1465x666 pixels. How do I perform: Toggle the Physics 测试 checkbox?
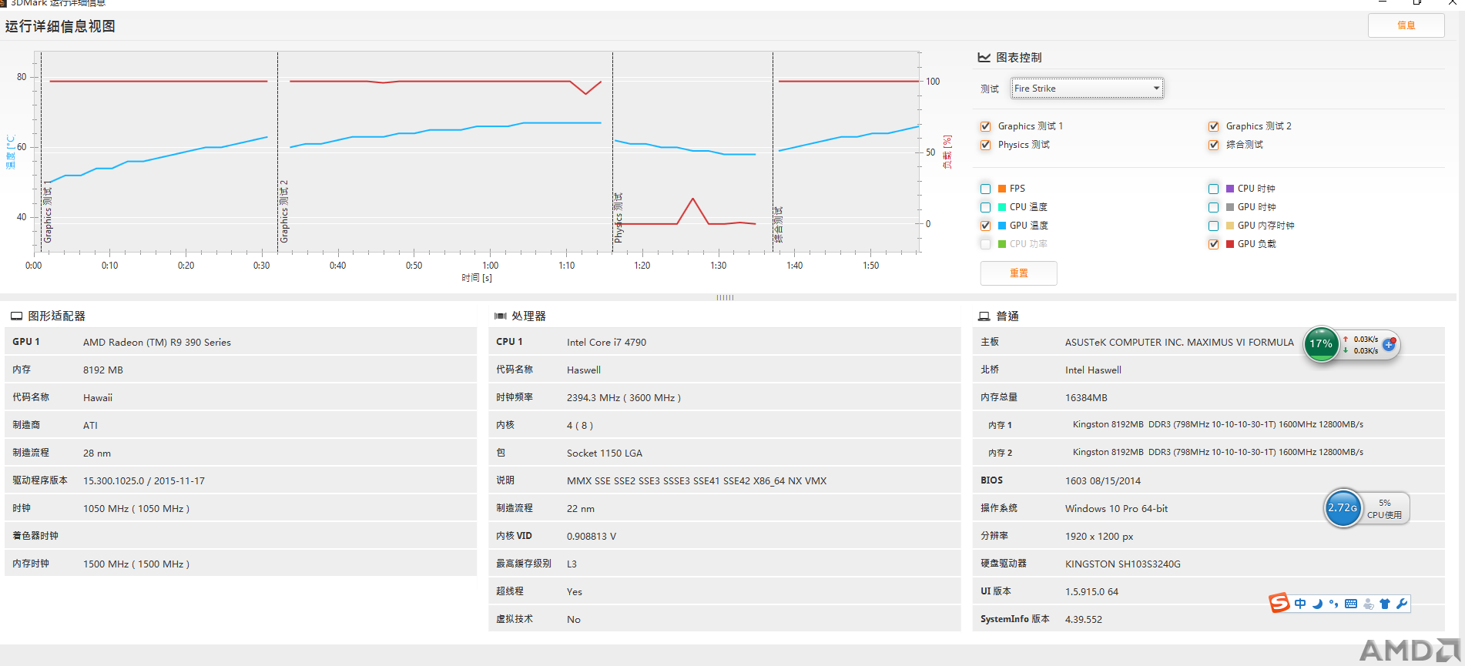click(985, 145)
